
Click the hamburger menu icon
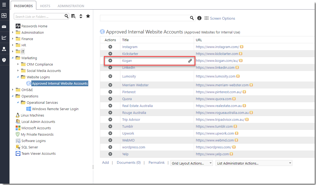click(4, 5)
